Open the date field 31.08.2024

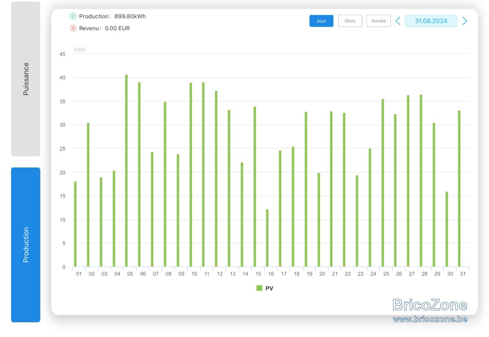(431, 21)
